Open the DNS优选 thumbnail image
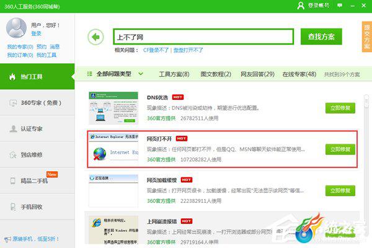Image resolution: width=372 pixels, height=248 pixels. tap(113, 108)
